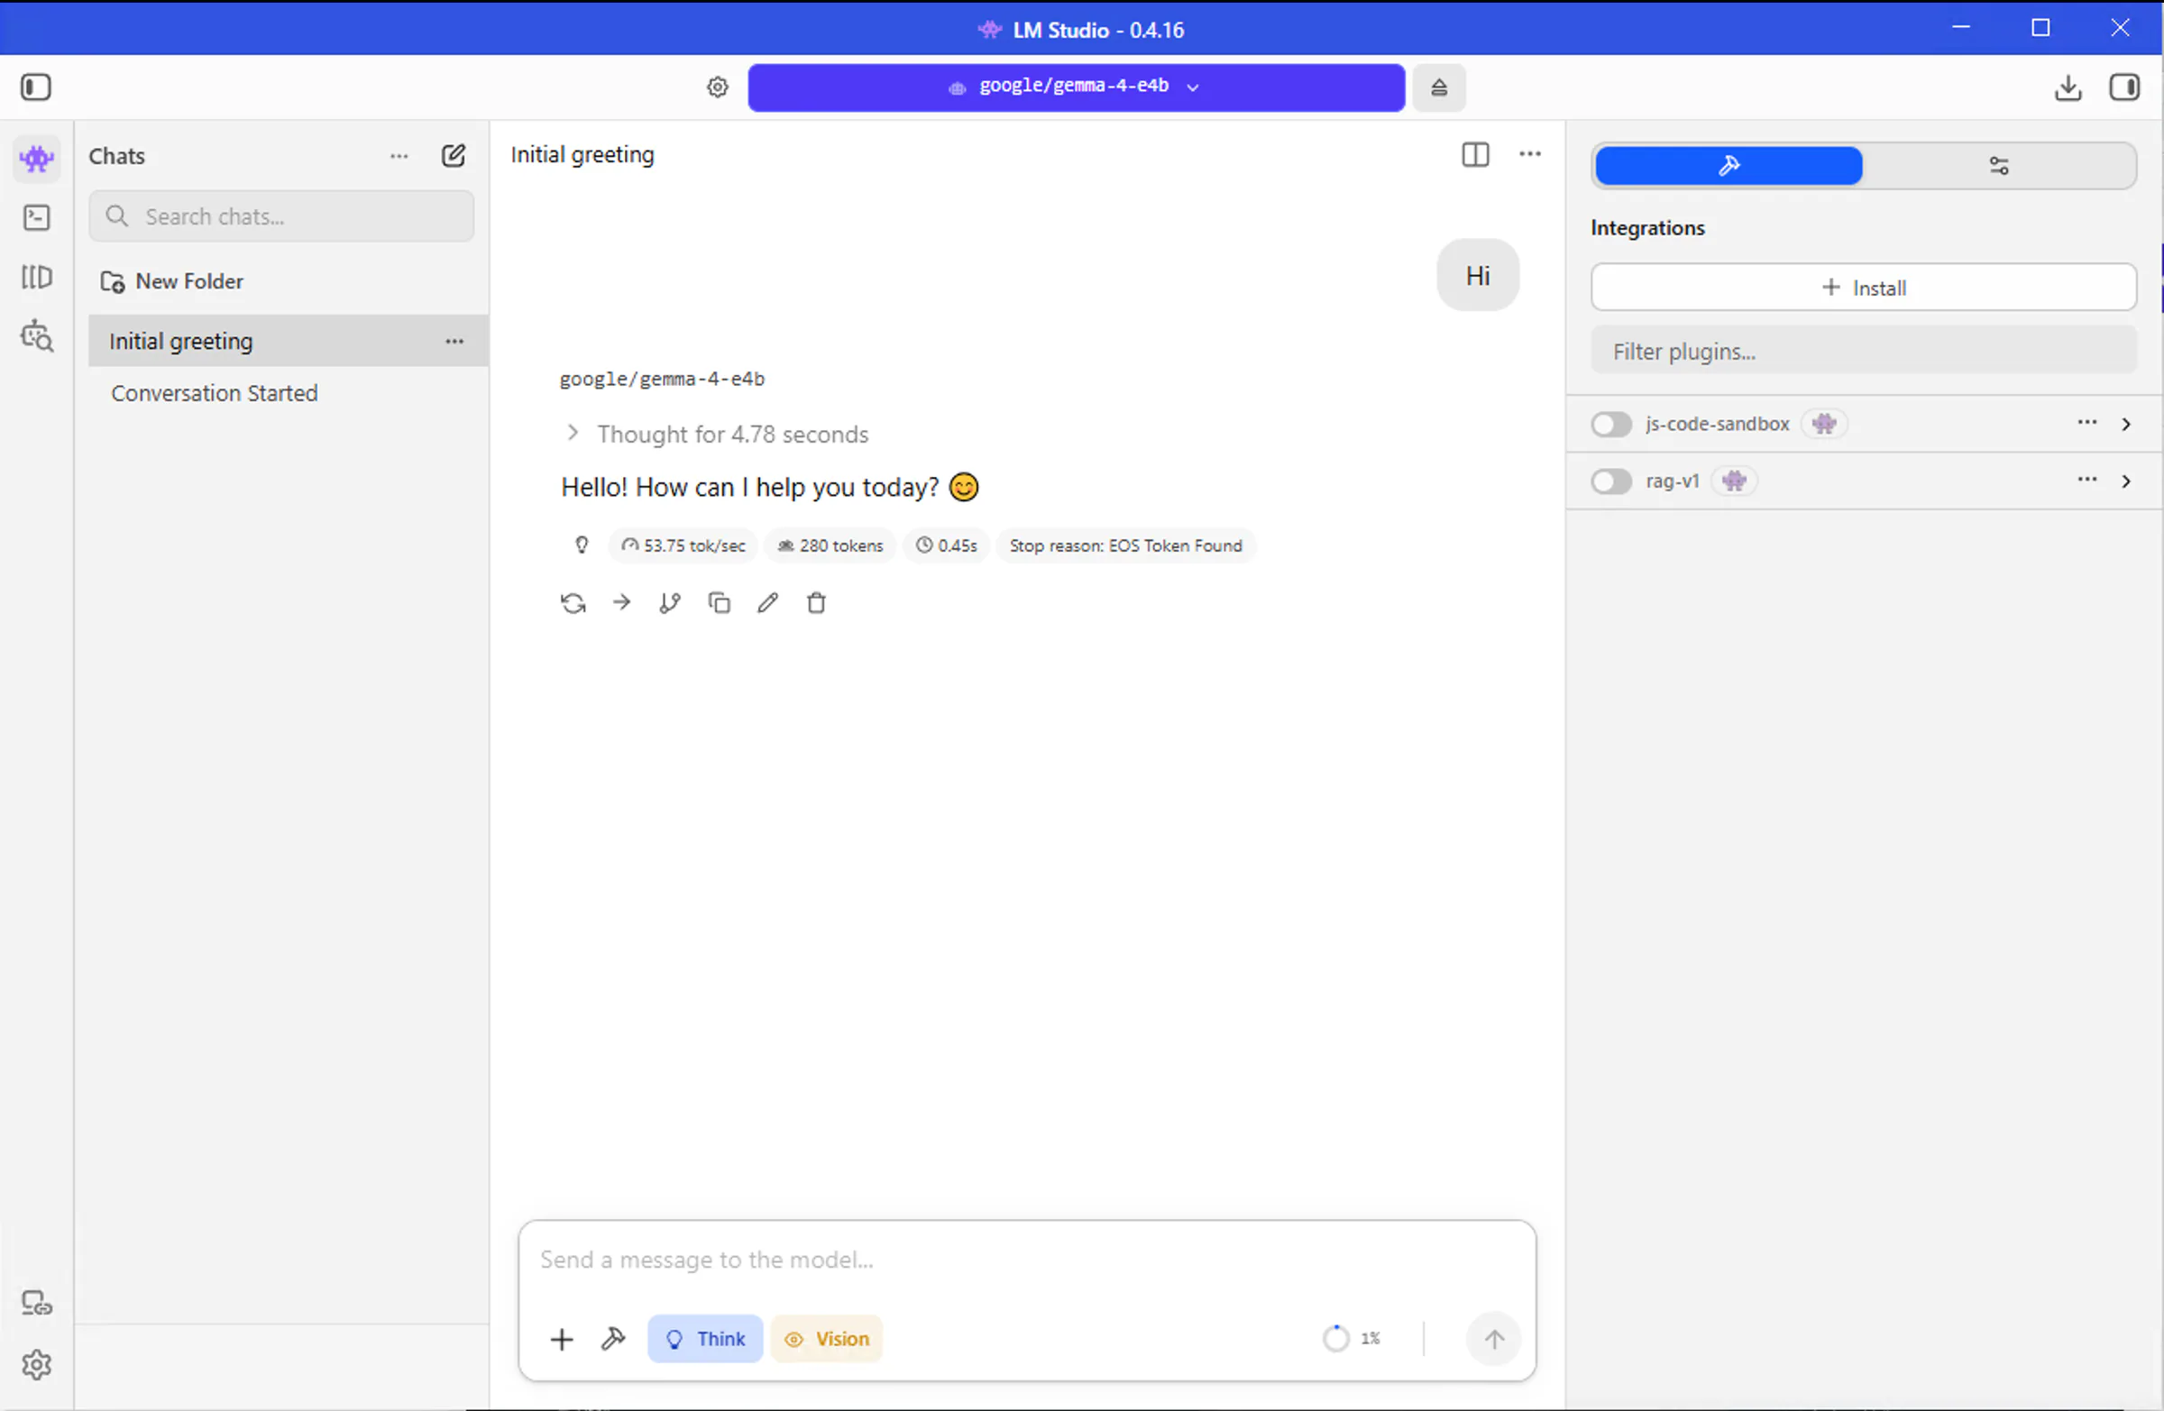
Task: Click the js-code-sandbox plugin badge icon
Action: tap(1824, 424)
